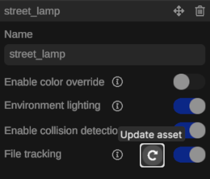
Task: Turn off the File tracking toggle
Action: (189, 155)
